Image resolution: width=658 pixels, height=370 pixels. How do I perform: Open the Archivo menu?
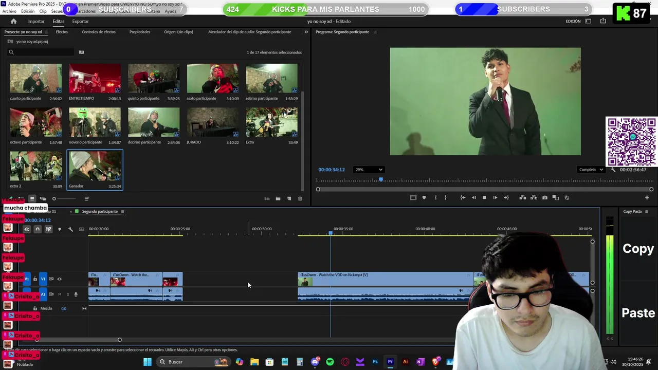pyautogui.click(x=9, y=11)
